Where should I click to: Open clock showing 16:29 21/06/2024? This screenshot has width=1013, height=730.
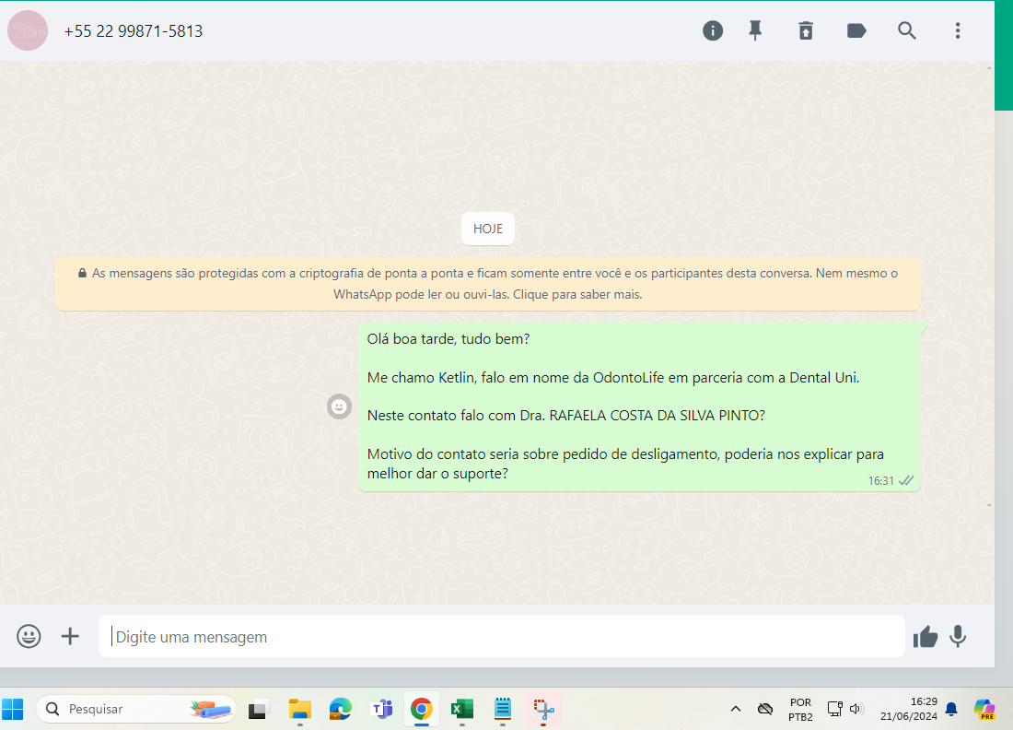[908, 710]
